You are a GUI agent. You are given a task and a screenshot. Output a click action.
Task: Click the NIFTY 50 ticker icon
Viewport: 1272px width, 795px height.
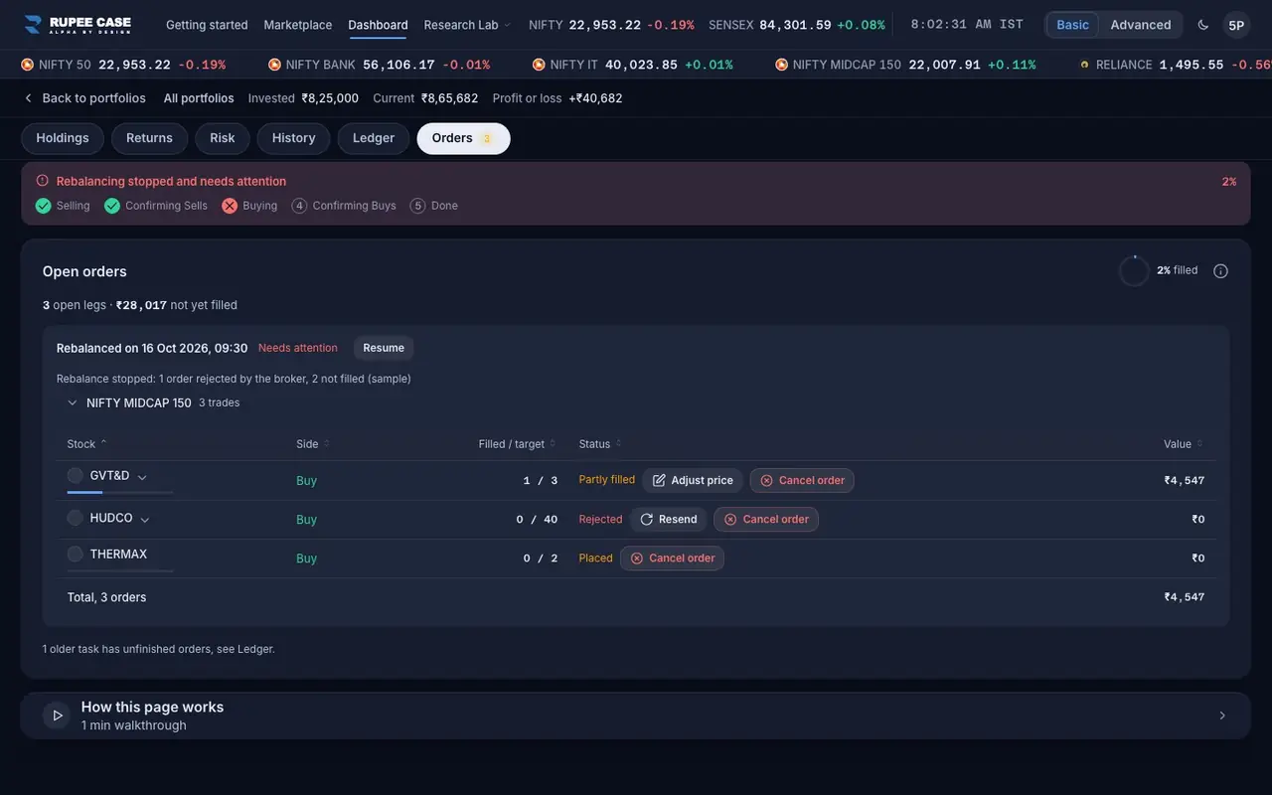pyautogui.click(x=27, y=65)
